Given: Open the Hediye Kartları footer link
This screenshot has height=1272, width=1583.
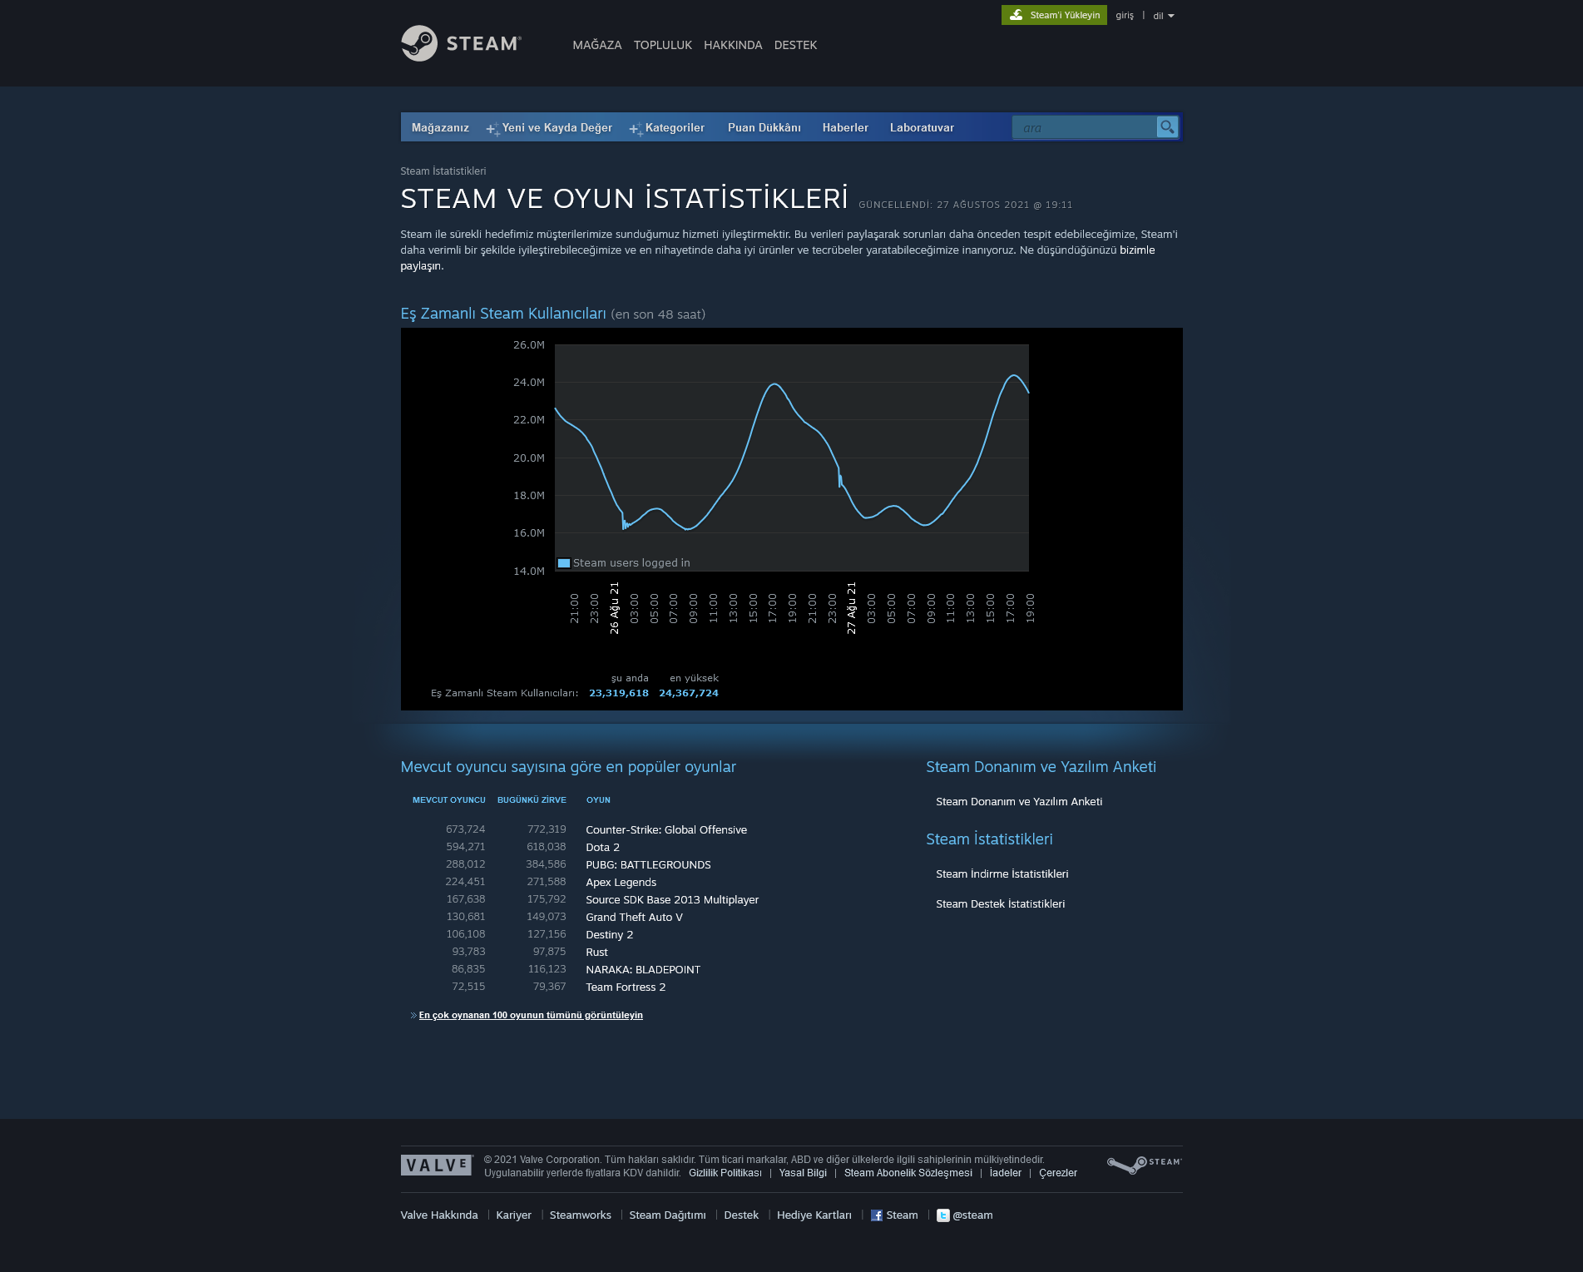Looking at the screenshot, I should tap(814, 1215).
